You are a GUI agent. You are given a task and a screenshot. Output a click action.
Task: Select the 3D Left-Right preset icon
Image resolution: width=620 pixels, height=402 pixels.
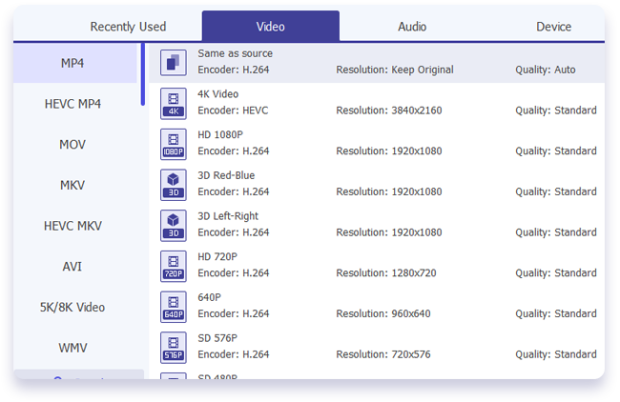pyautogui.click(x=173, y=226)
